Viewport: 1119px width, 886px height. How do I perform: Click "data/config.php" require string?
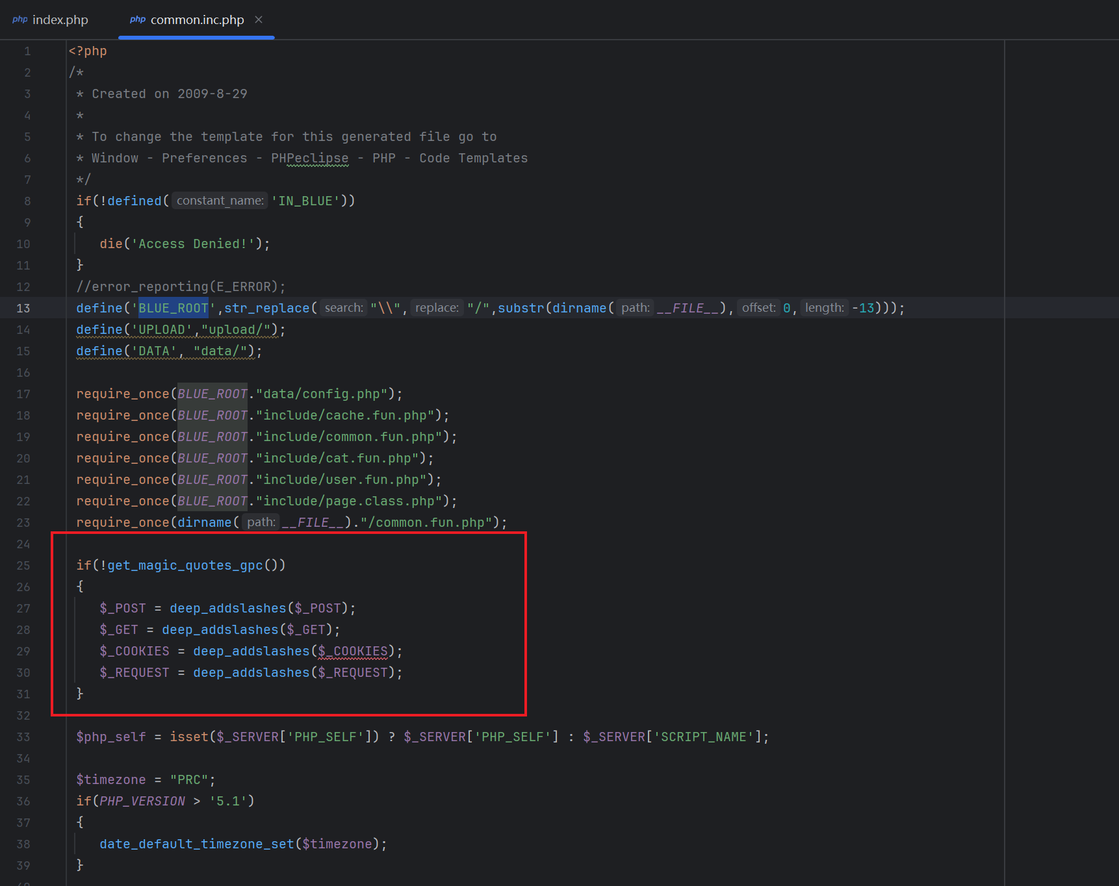point(322,394)
